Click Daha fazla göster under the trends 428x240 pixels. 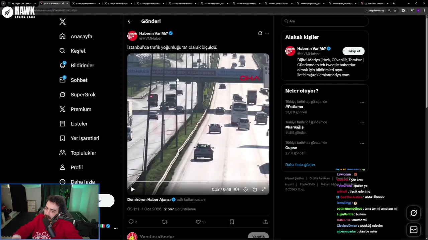(x=300, y=165)
